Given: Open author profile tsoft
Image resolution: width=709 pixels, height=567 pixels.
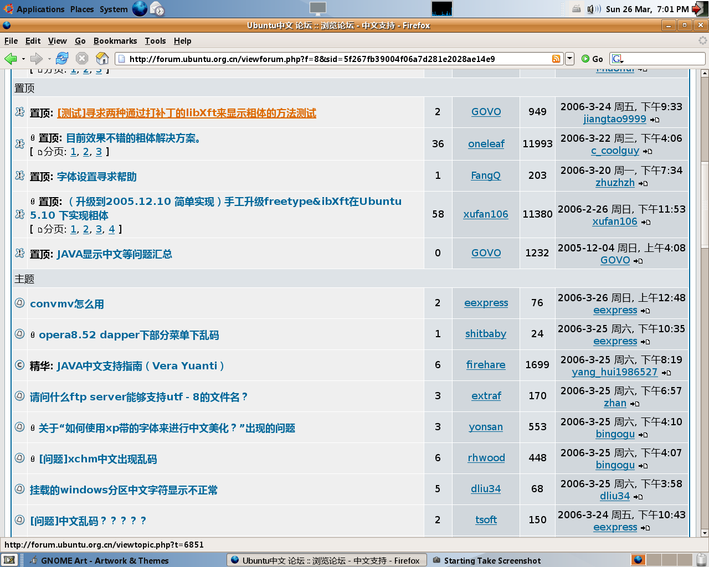Looking at the screenshot, I should tap(486, 519).
